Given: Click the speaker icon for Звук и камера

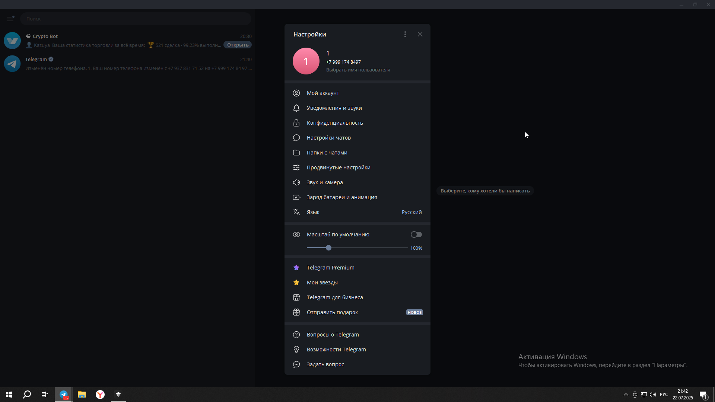Looking at the screenshot, I should [296, 182].
